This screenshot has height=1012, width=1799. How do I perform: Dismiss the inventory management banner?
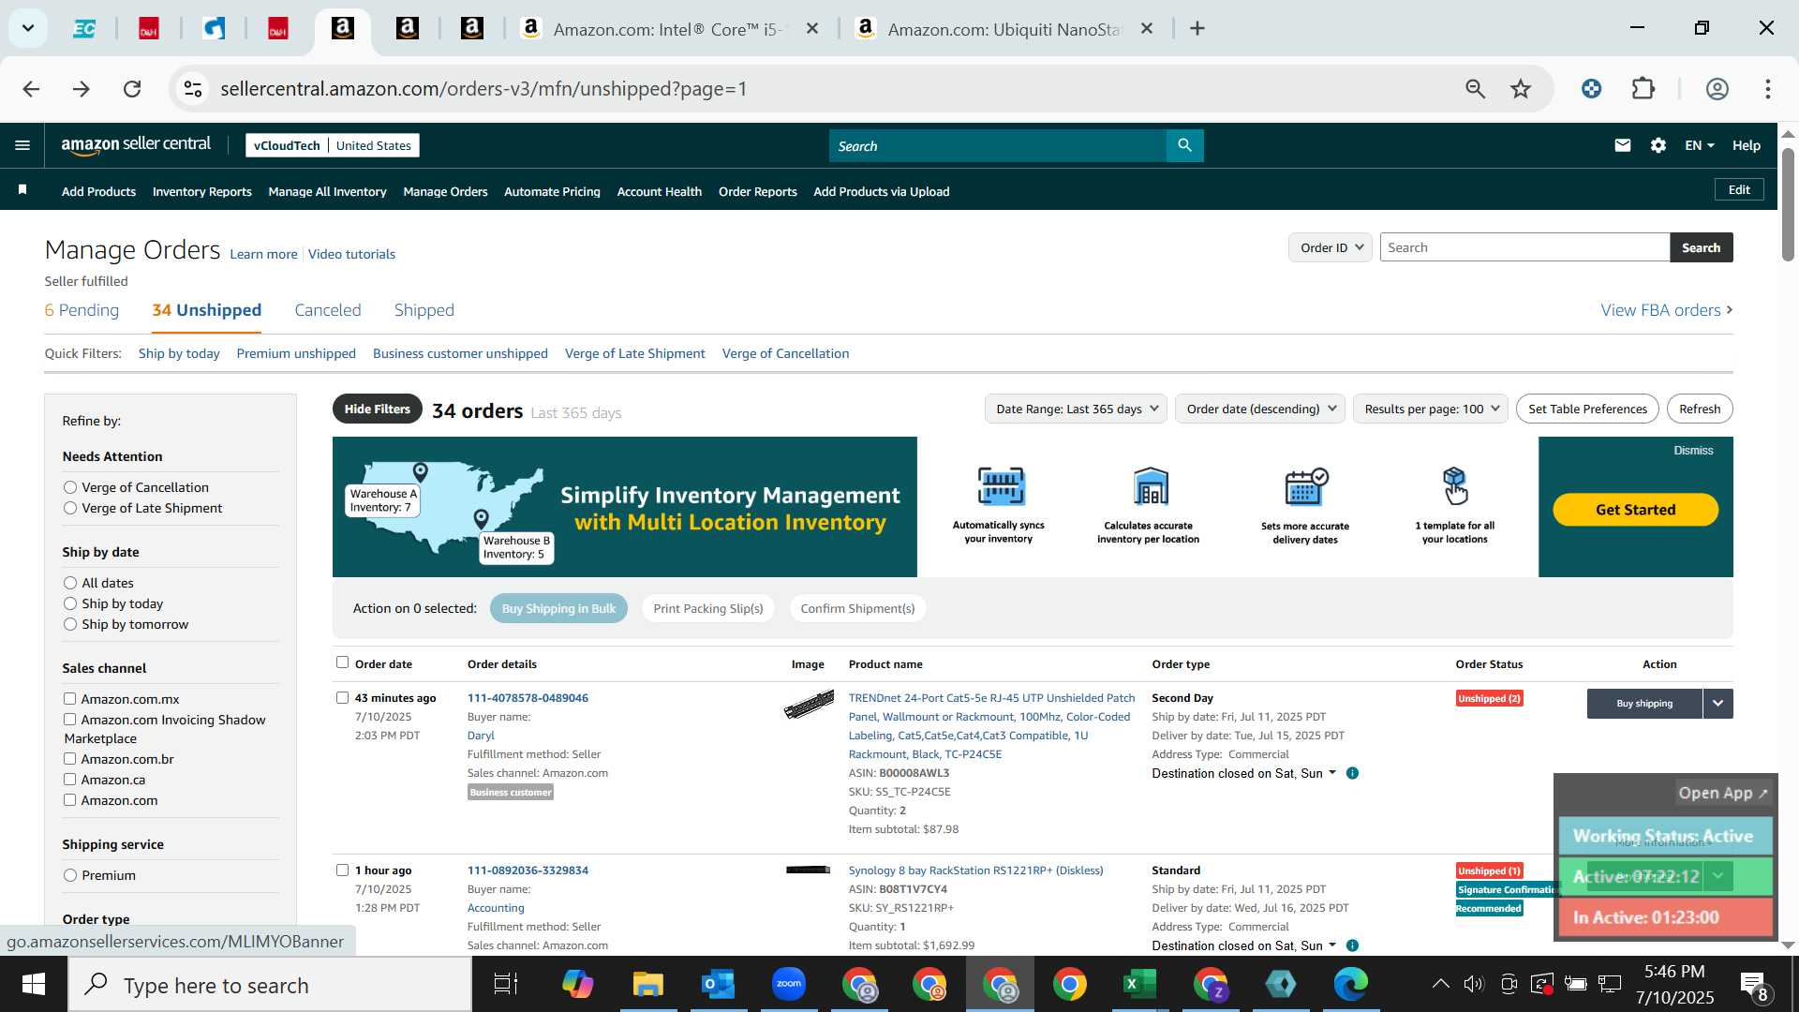1693,451
